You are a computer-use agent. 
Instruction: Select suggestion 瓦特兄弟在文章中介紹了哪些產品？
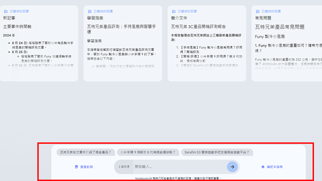(86, 152)
